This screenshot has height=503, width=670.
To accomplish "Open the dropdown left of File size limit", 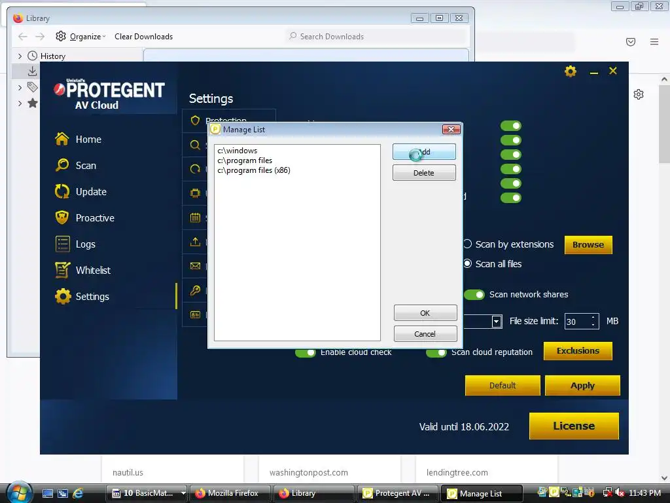I will click(496, 321).
